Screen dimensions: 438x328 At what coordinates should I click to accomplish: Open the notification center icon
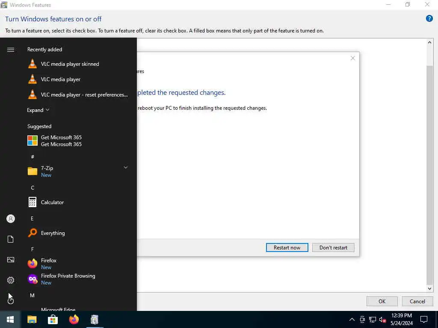[424, 319]
